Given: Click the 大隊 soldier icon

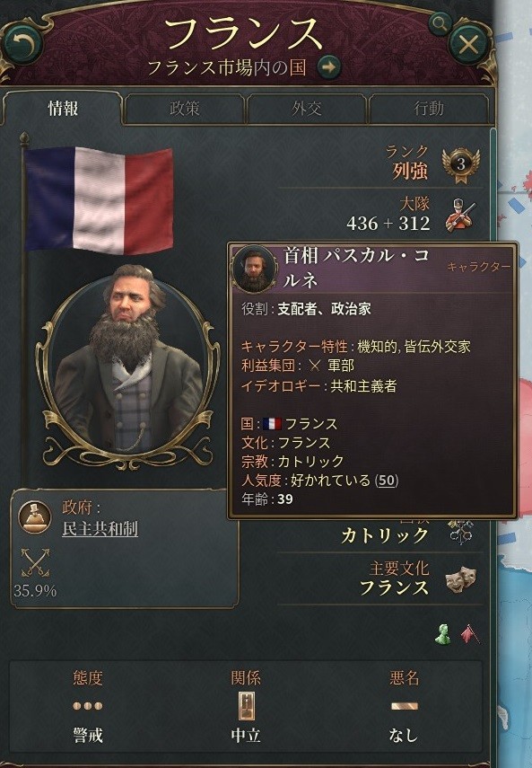Looking at the screenshot, I should 460,215.
